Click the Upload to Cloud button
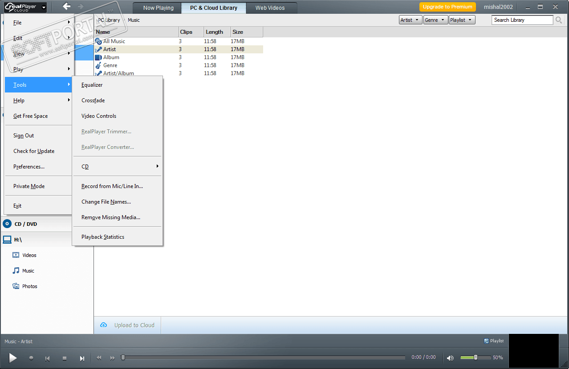The image size is (569, 369). pyautogui.click(x=127, y=325)
